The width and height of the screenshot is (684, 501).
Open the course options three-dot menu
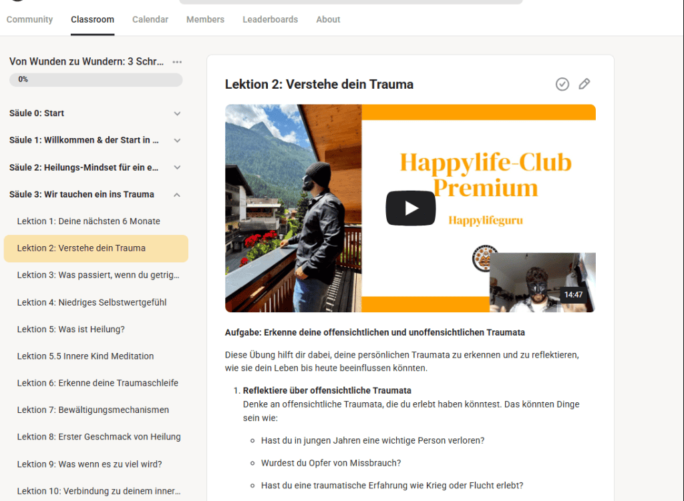click(177, 62)
